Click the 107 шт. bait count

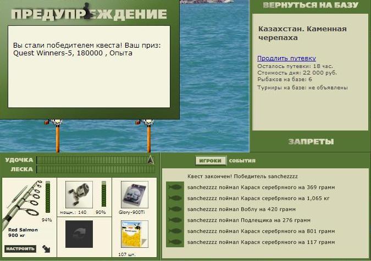pos(127,254)
